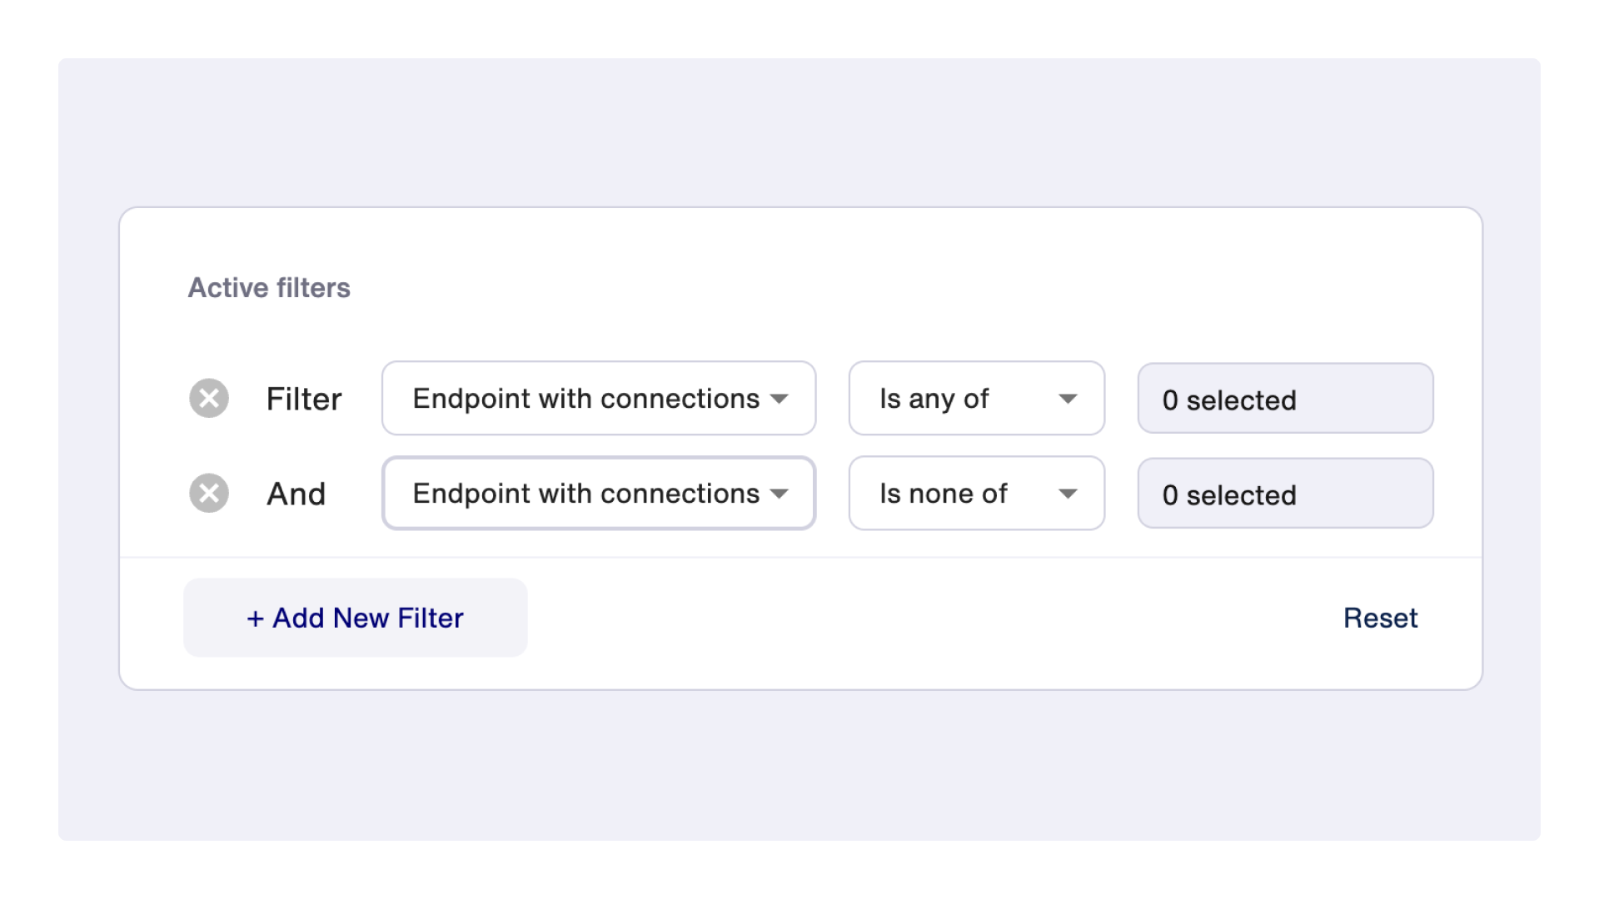Open the "0 selected" picker in the second row
This screenshot has width=1599, height=899.
click(x=1285, y=493)
